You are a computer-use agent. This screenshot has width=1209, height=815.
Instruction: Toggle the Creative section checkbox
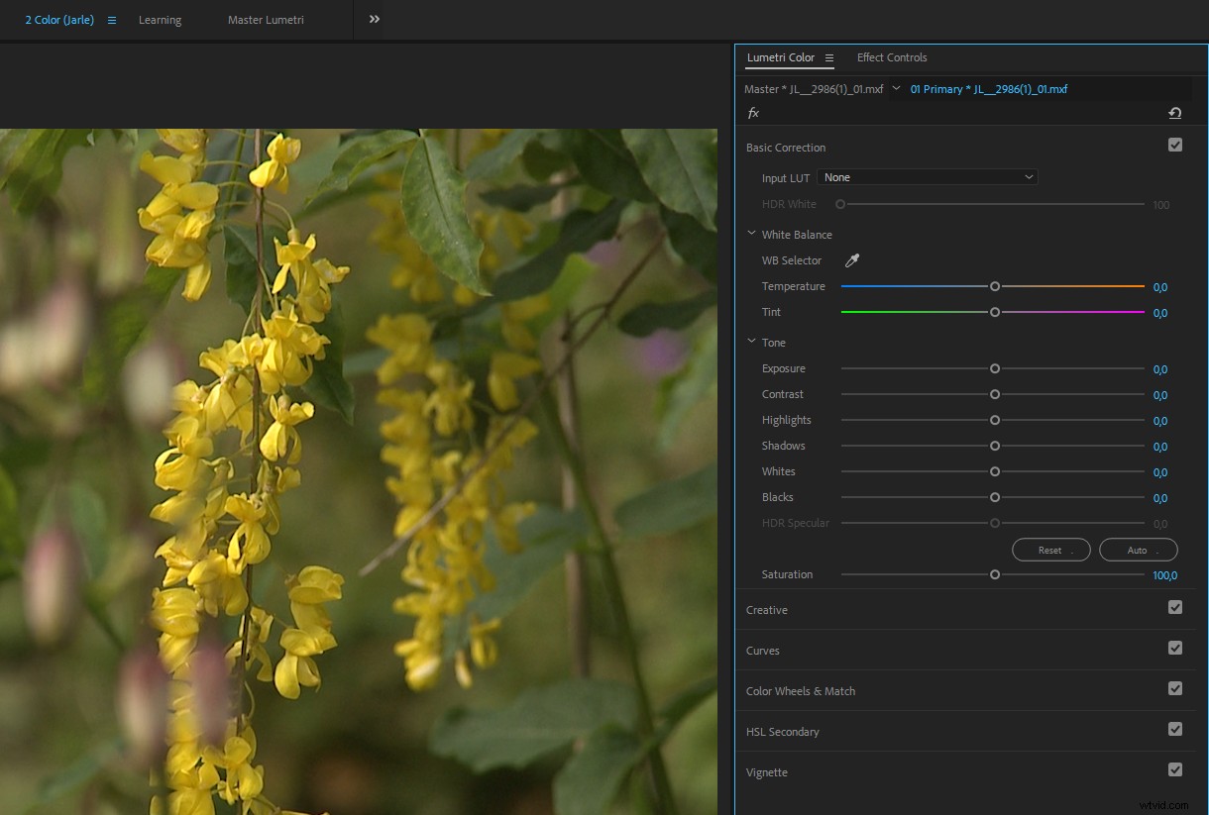tap(1175, 607)
